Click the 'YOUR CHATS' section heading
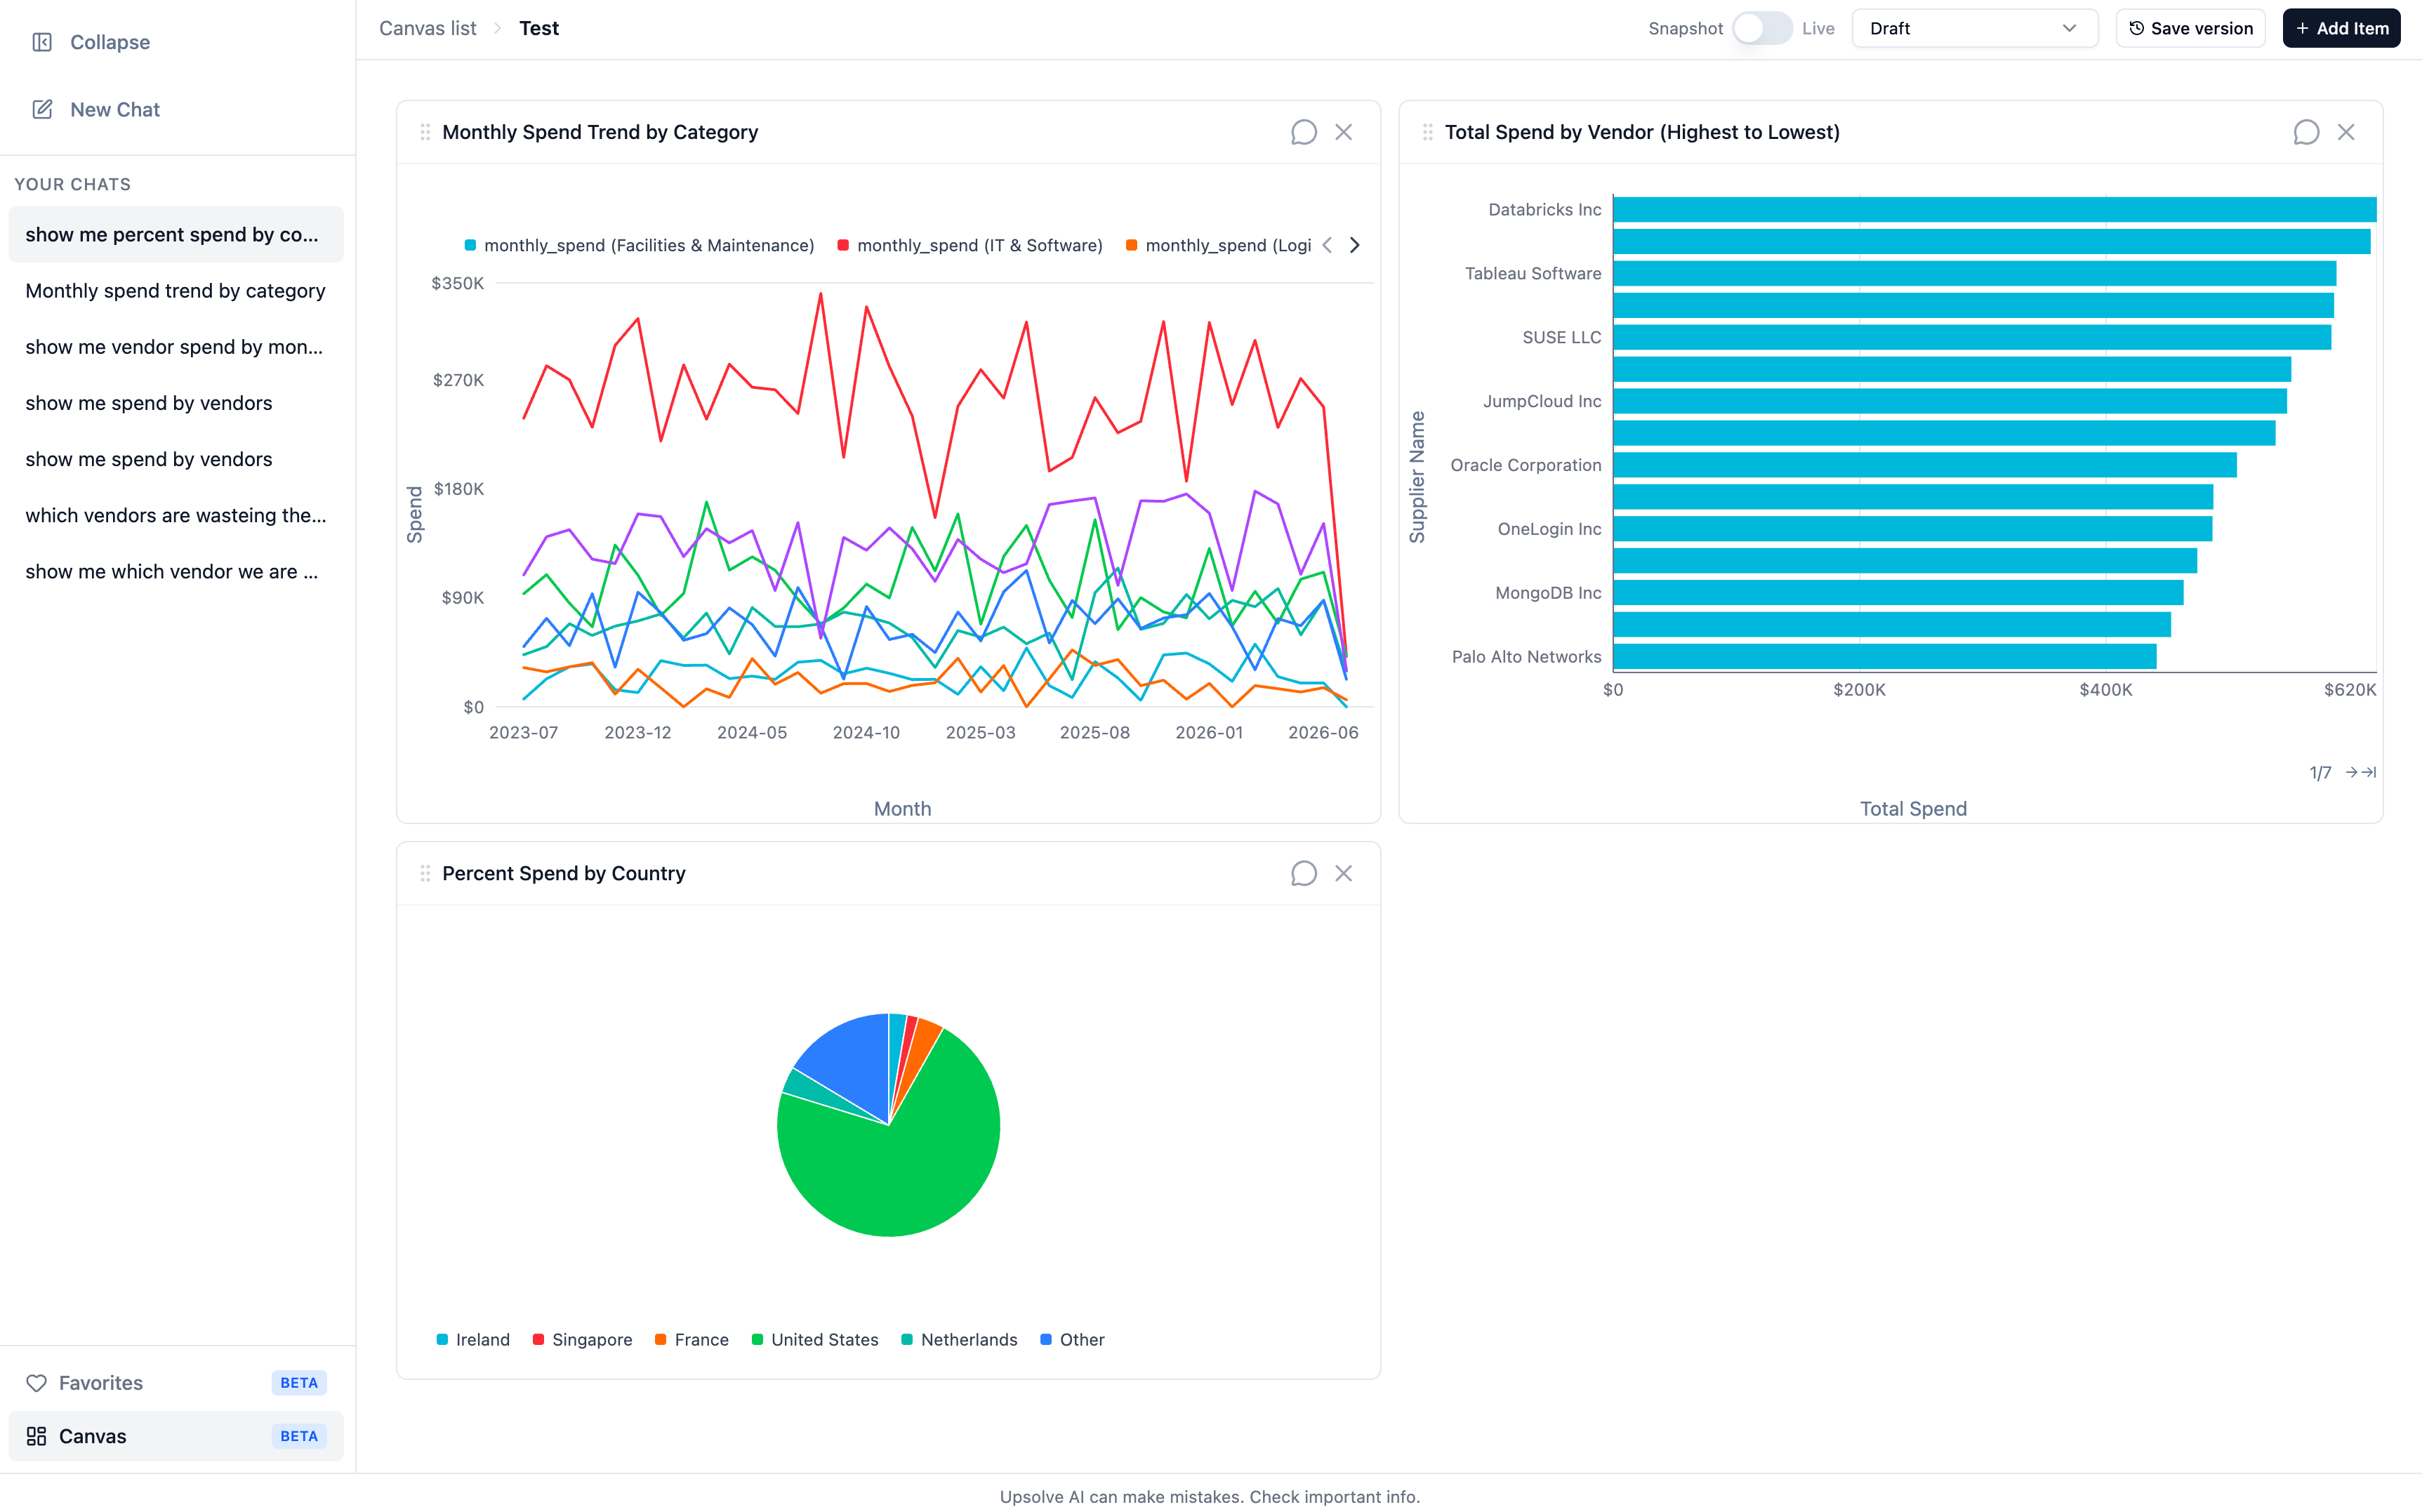This screenshot has height=1512, width=2422. [73, 184]
